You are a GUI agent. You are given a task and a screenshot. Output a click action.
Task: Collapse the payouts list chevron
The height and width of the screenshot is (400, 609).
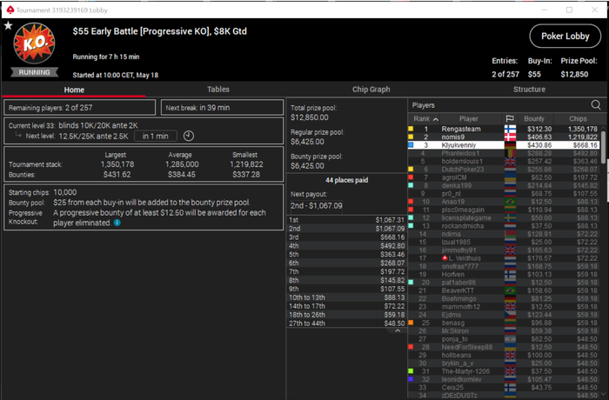click(398, 331)
